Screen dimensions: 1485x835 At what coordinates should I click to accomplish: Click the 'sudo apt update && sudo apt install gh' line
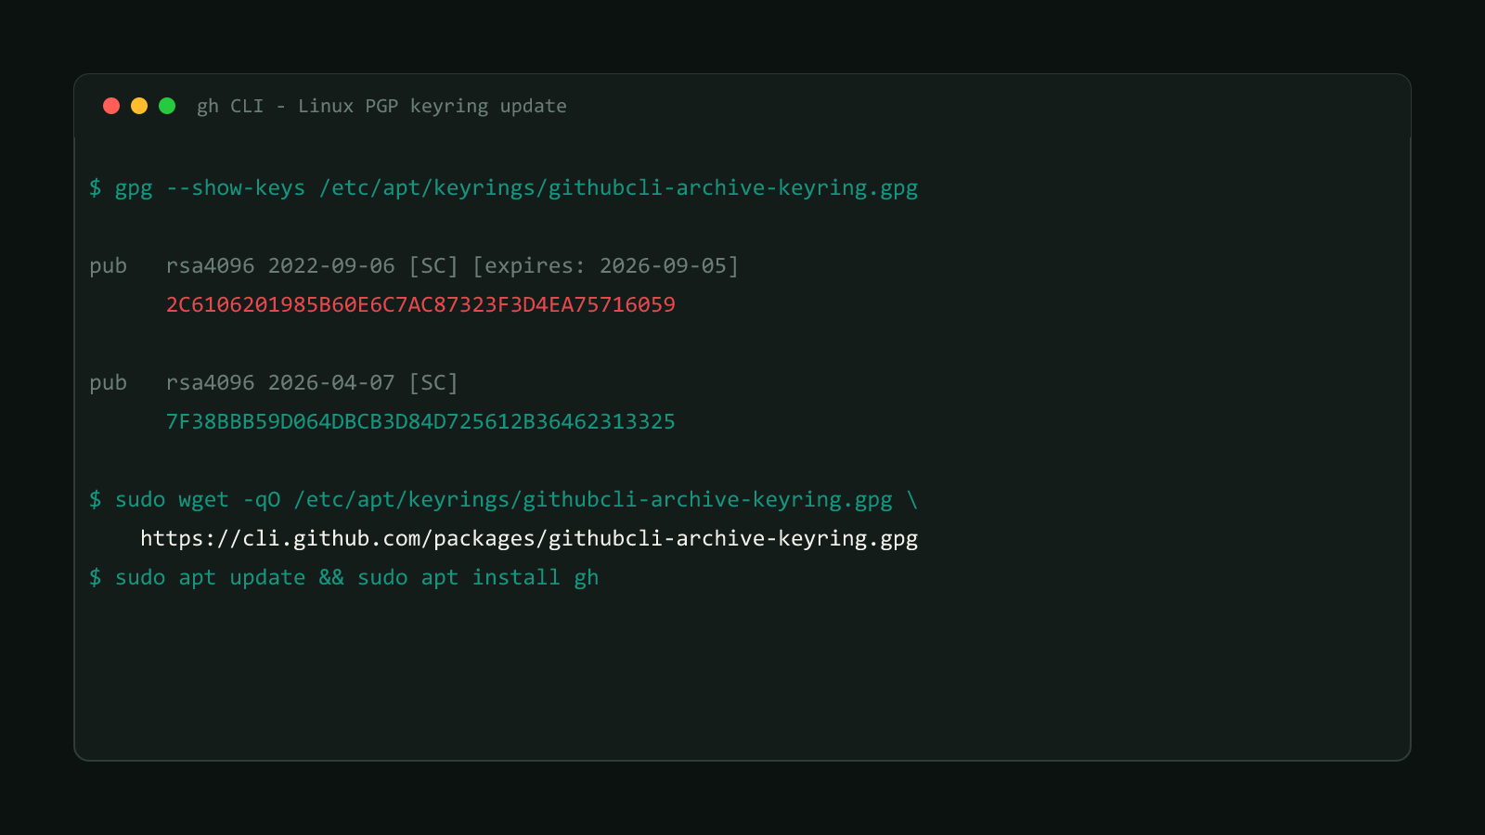pos(344,578)
